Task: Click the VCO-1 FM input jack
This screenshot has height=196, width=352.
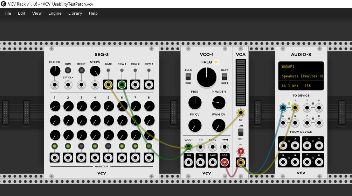Action: [200, 147]
